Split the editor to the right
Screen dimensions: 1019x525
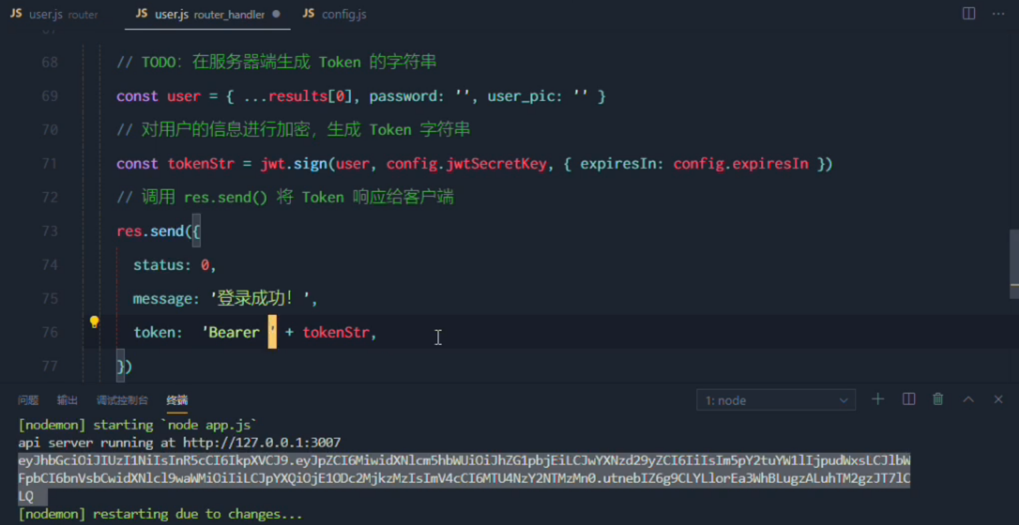[969, 13]
